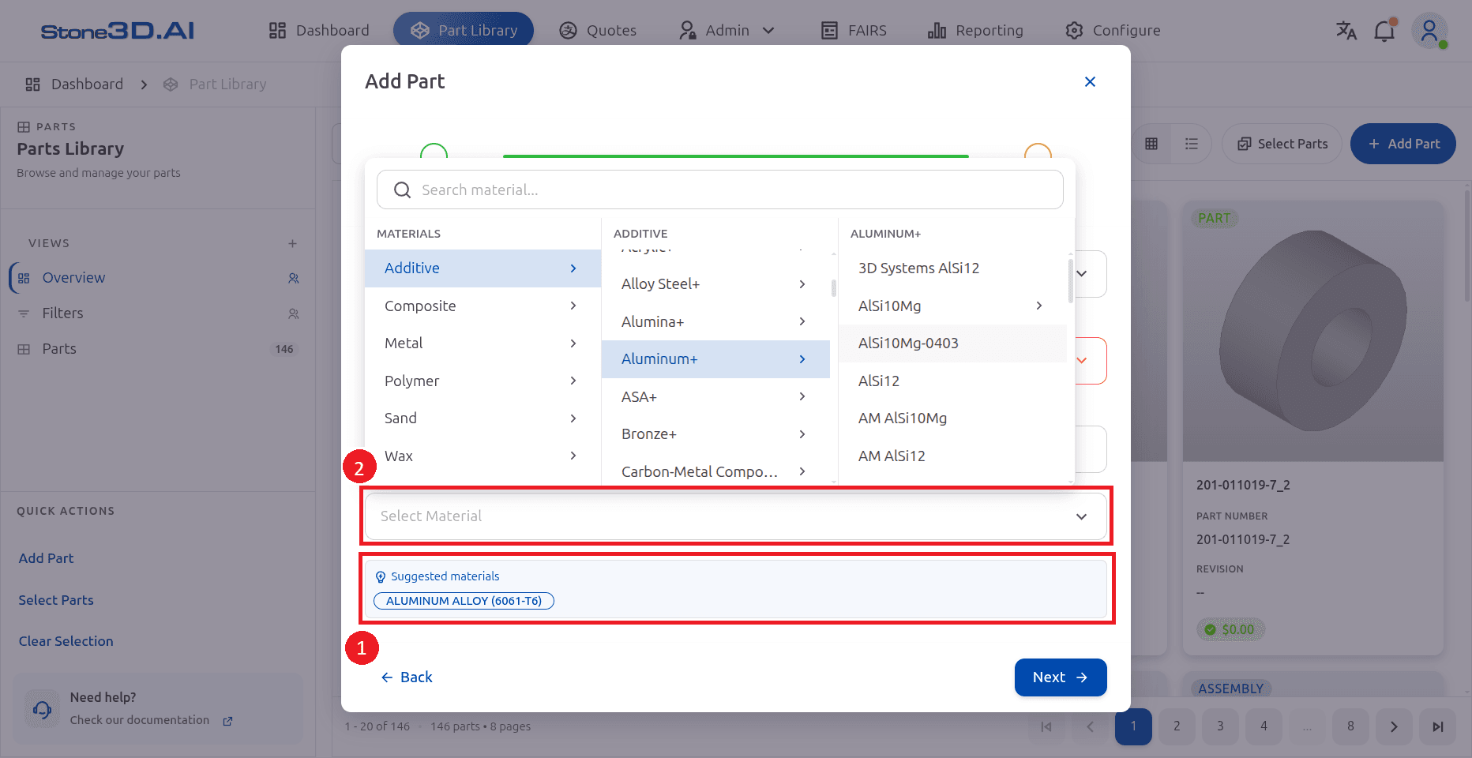Select AM AlSi12 material
1472x758 pixels.
click(952, 456)
